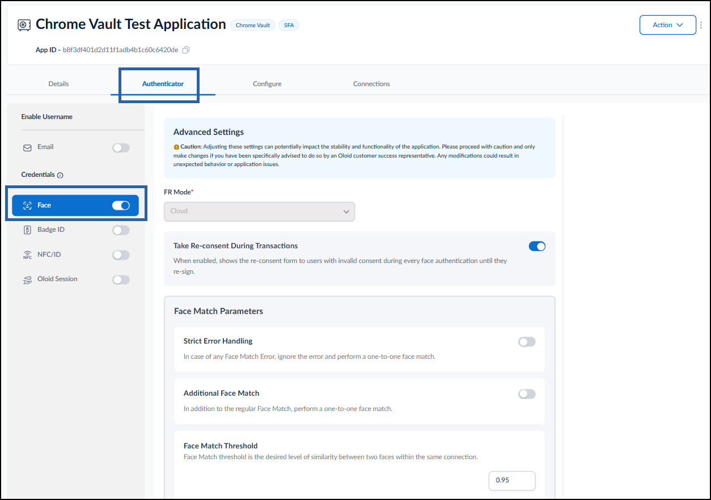711x500 pixels.
Task: Enable the NFC/ID switch
Action: [121, 255]
